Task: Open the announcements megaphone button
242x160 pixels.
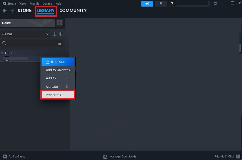Action: [147, 3]
